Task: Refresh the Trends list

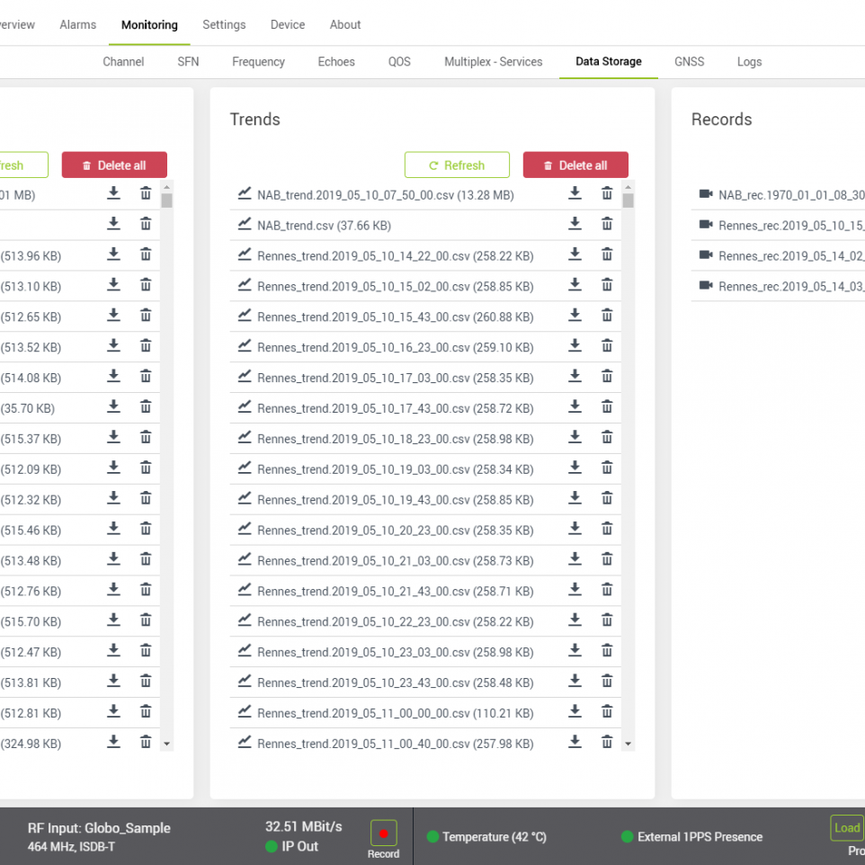Action: [x=457, y=165]
